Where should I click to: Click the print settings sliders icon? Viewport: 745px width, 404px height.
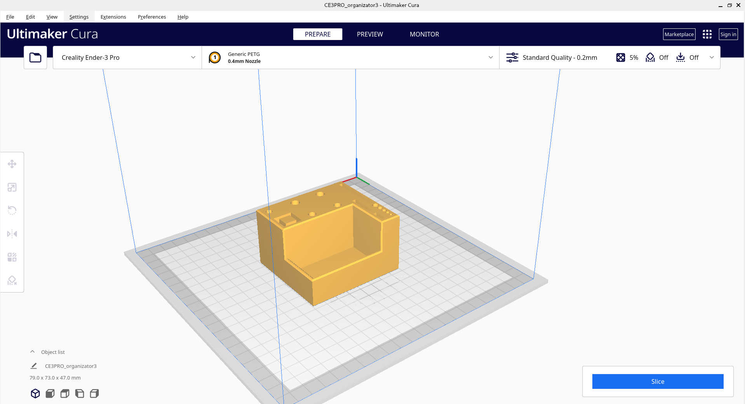[512, 57]
